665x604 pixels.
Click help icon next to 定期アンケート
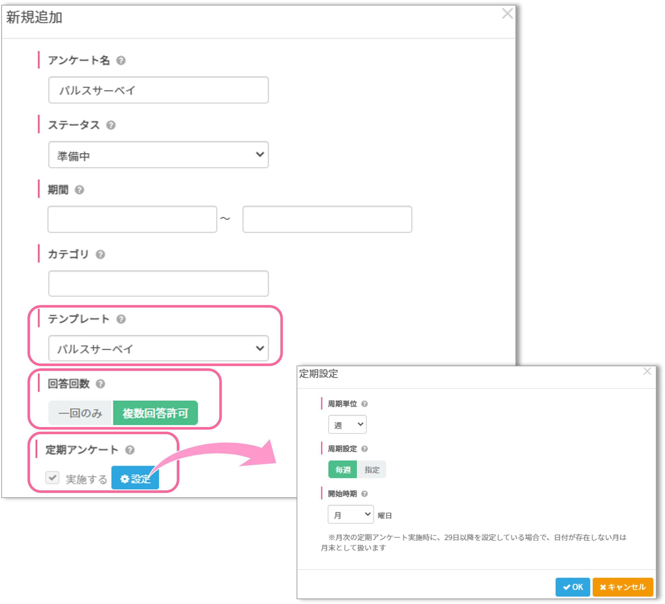[130, 450]
